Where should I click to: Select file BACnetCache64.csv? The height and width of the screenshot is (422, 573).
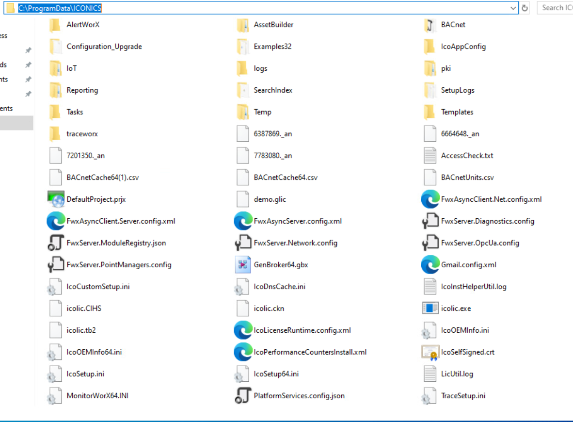click(286, 178)
